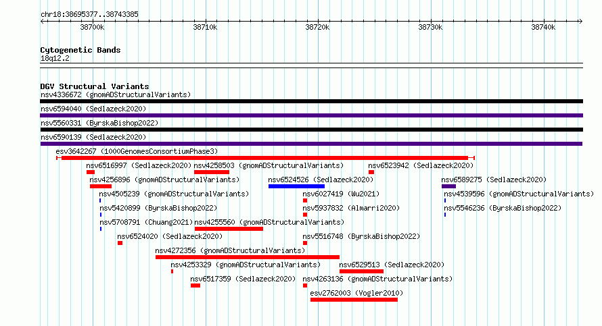Click the red glyph under nsv4263136
The image size is (602, 326).
(305, 286)
